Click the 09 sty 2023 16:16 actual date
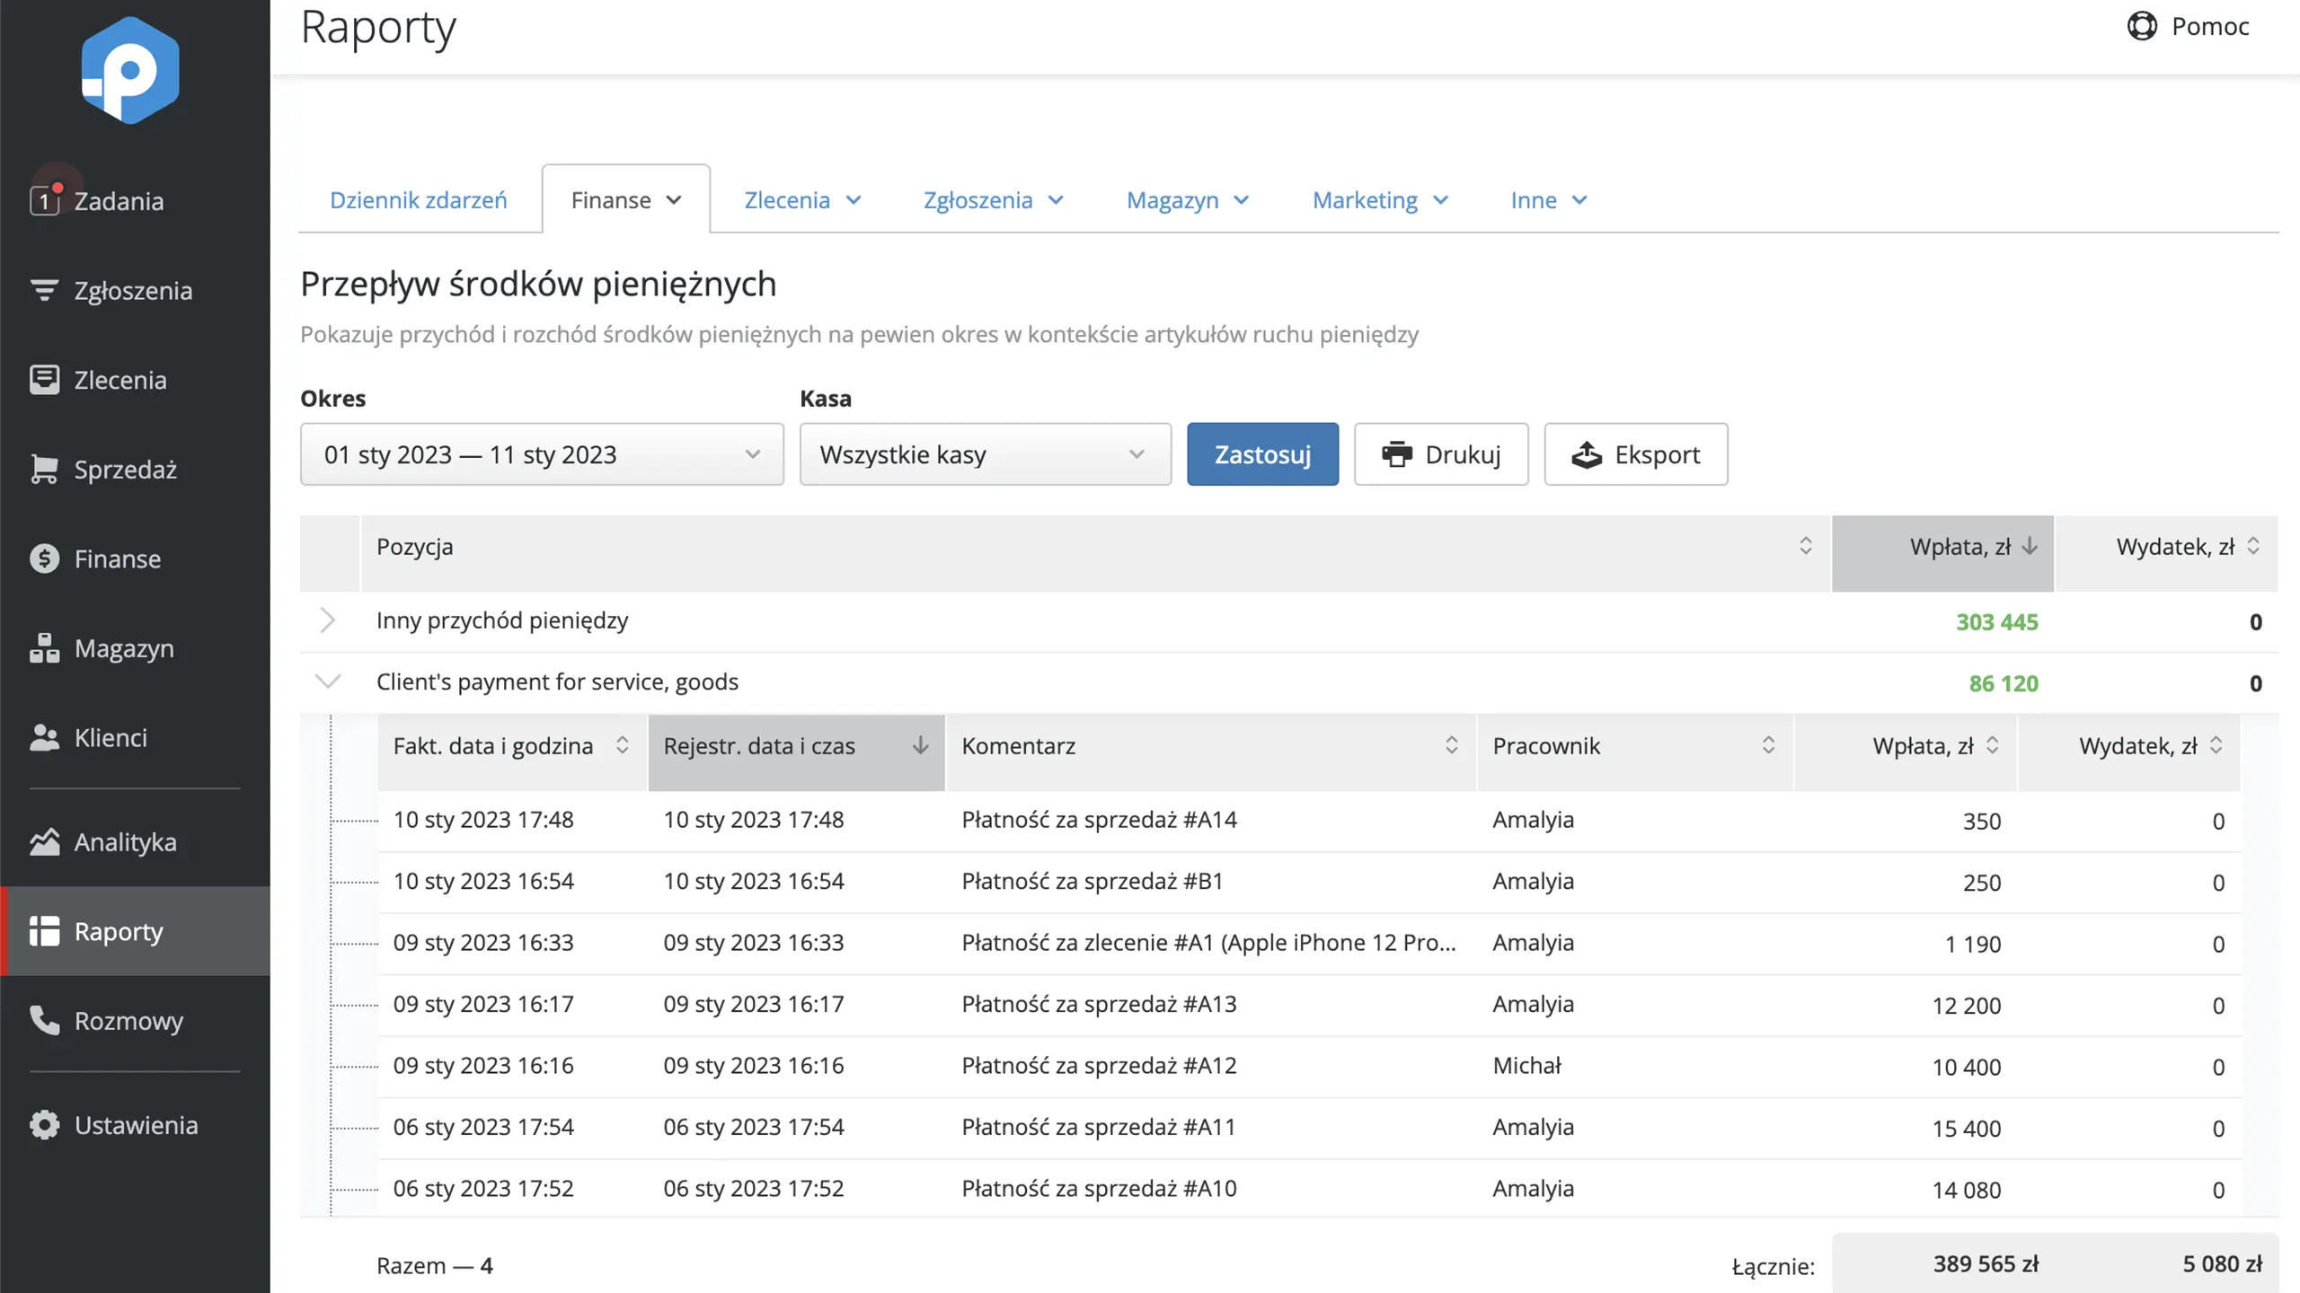Image resolution: width=2300 pixels, height=1293 pixels. tap(483, 1065)
